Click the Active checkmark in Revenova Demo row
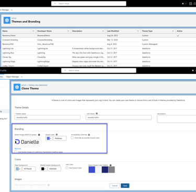This screenshot has width=196, height=192. pyautogui.click(x=178, y=36)
